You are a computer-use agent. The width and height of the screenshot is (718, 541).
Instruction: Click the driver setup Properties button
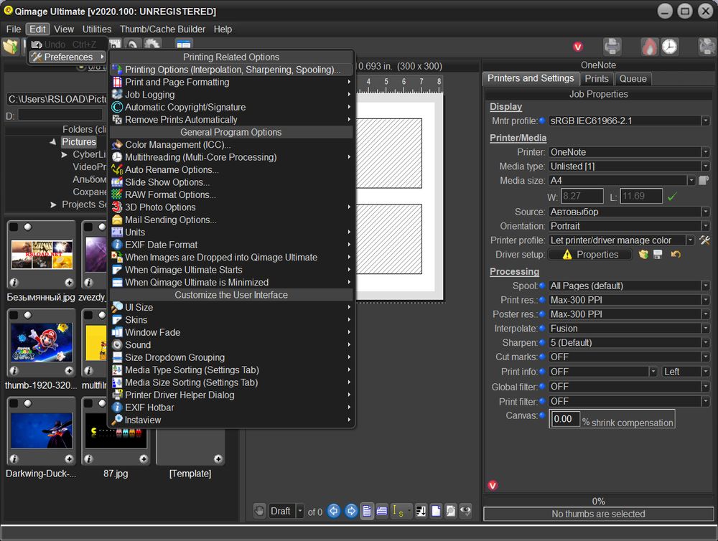[589, 255]
